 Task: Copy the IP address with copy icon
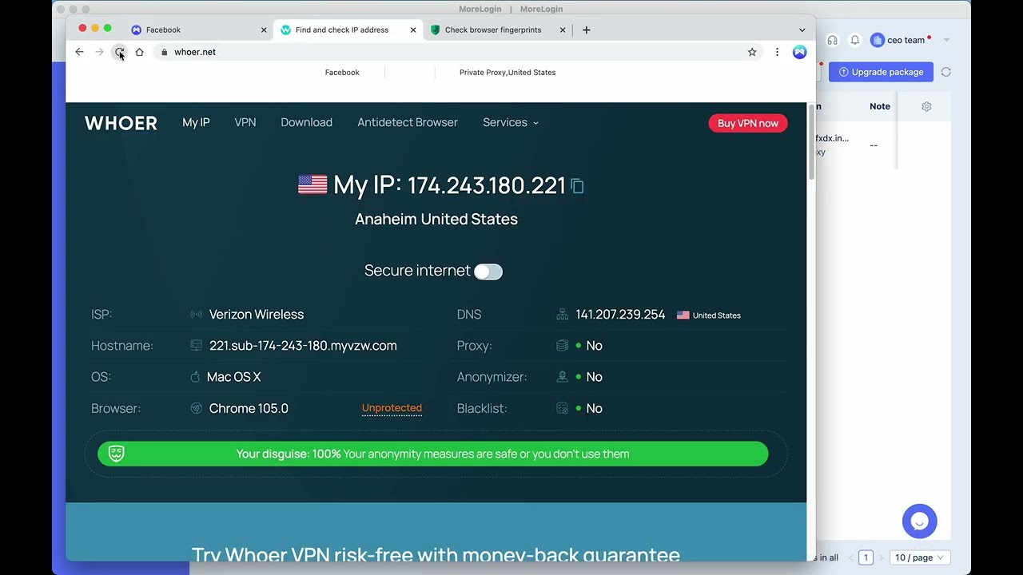pos(577,186)
